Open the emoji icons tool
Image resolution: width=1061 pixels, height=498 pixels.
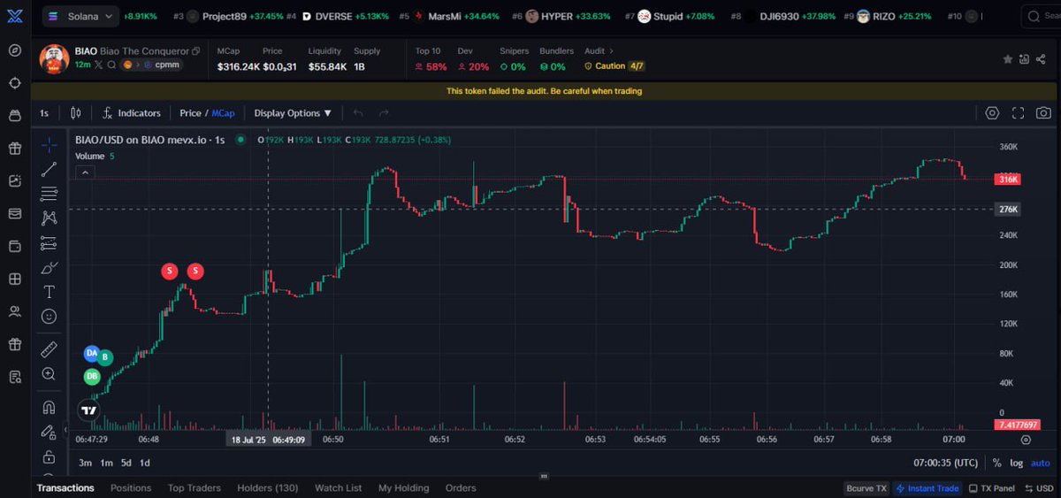click(49, 317)
